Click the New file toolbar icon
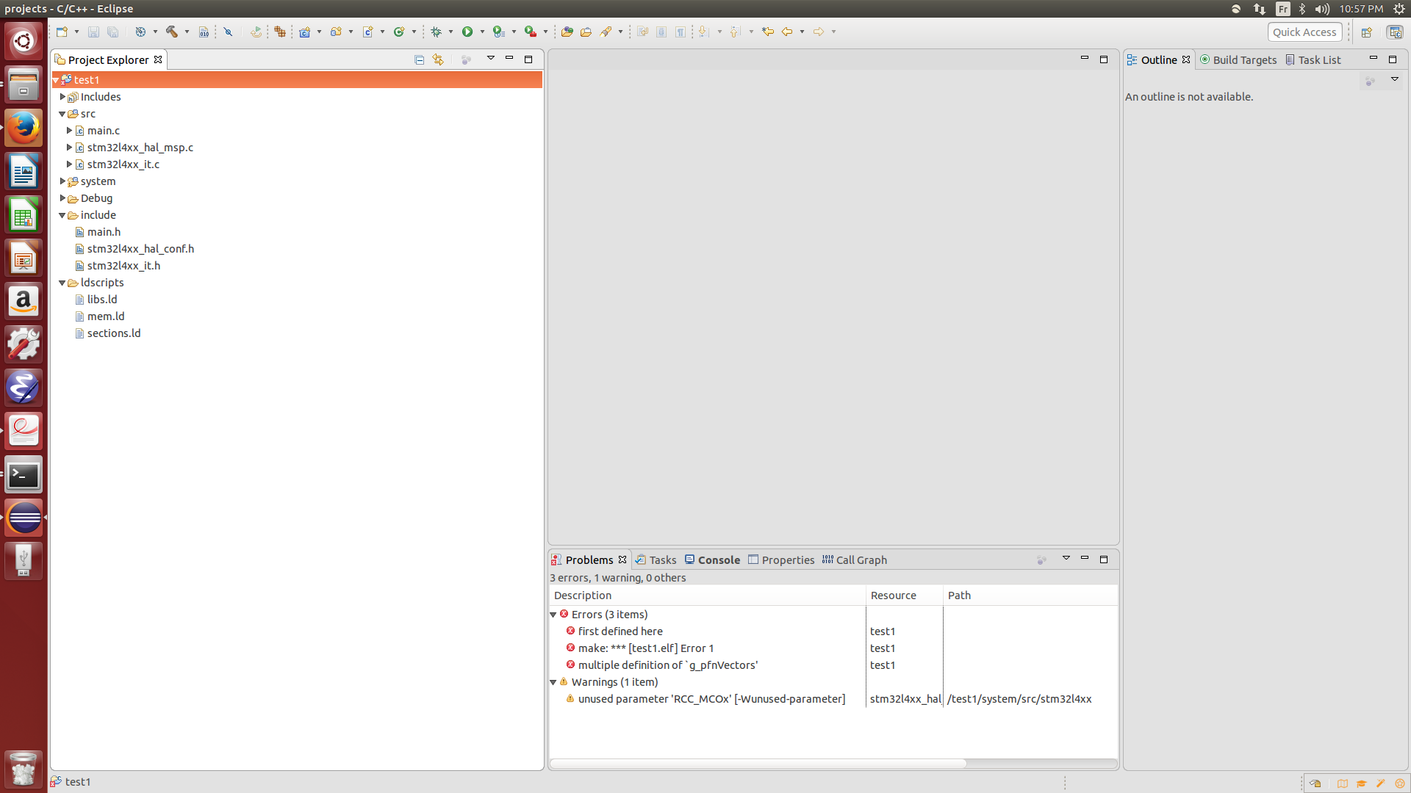This screenshot has height=793, width=1411. click(x=62, y=32)
